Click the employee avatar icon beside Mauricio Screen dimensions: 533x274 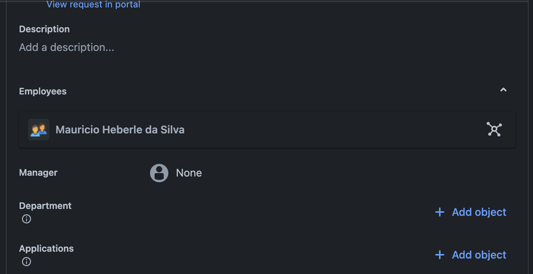[x=39, y=130]
